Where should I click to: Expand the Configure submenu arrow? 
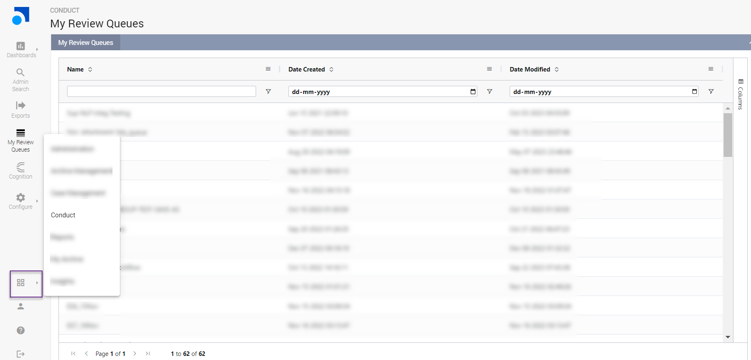pyautogui.click(x=37, y=201)
